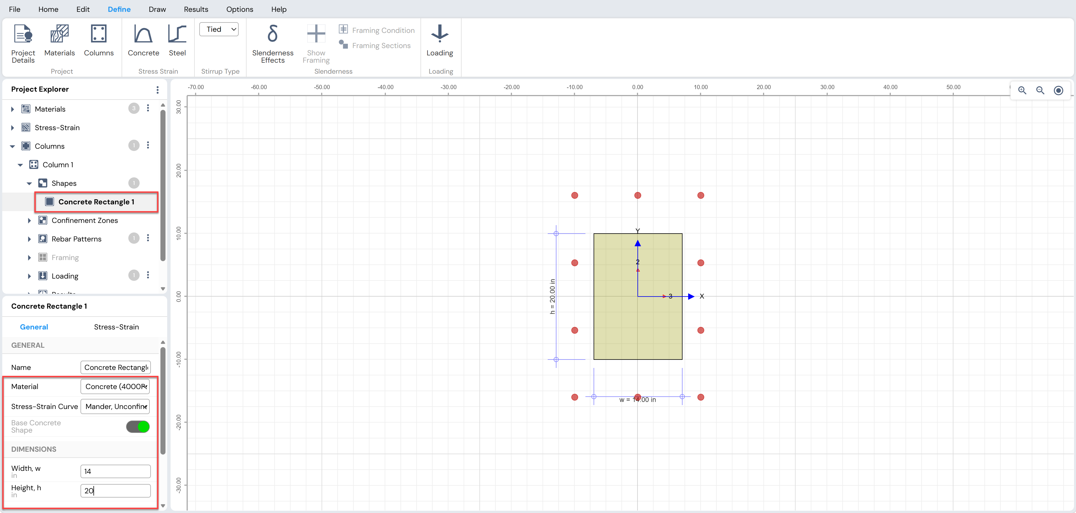Zoom in on the canvas
1076x513 pixels.
1022,91
